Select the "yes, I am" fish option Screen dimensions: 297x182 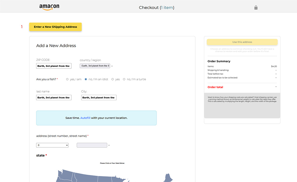[67, 79]
